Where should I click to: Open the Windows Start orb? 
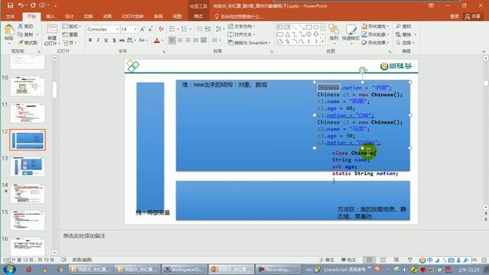10,269
